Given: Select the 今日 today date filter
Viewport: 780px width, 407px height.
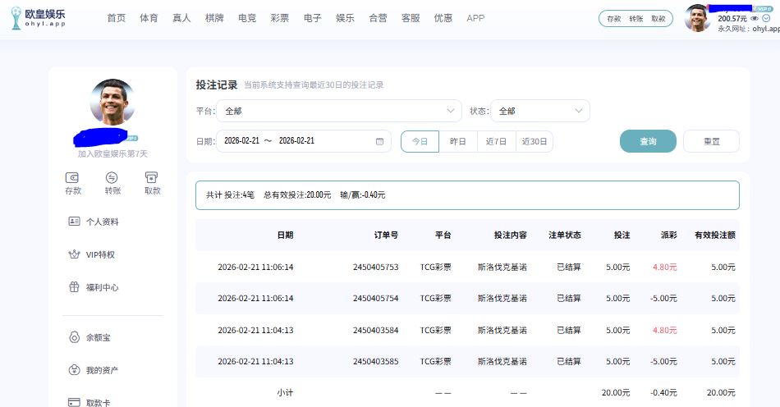Looking at the screenshot, I should point(420,141).
